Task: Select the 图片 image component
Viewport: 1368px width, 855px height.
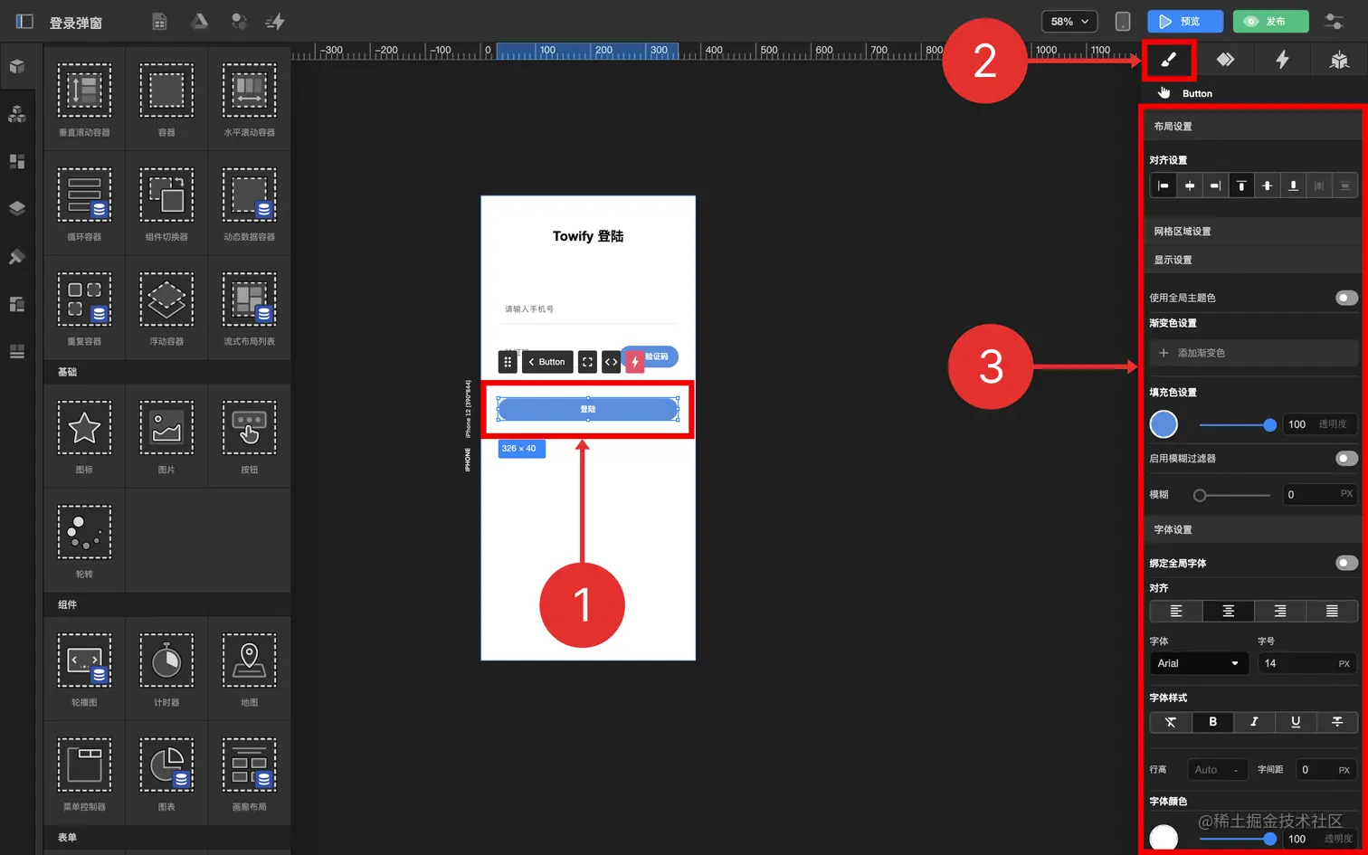Action: click(x=166, y=436)
